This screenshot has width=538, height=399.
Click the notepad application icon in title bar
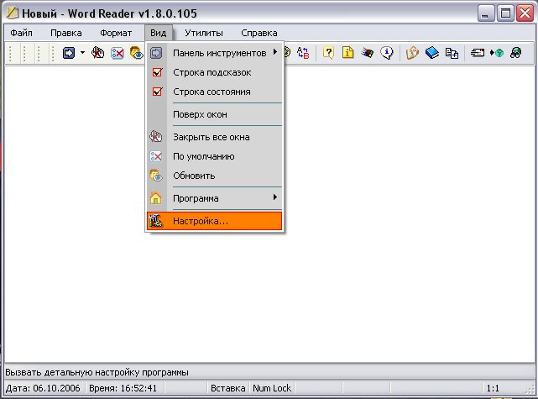pyautogui.click(x=13, y=13)
